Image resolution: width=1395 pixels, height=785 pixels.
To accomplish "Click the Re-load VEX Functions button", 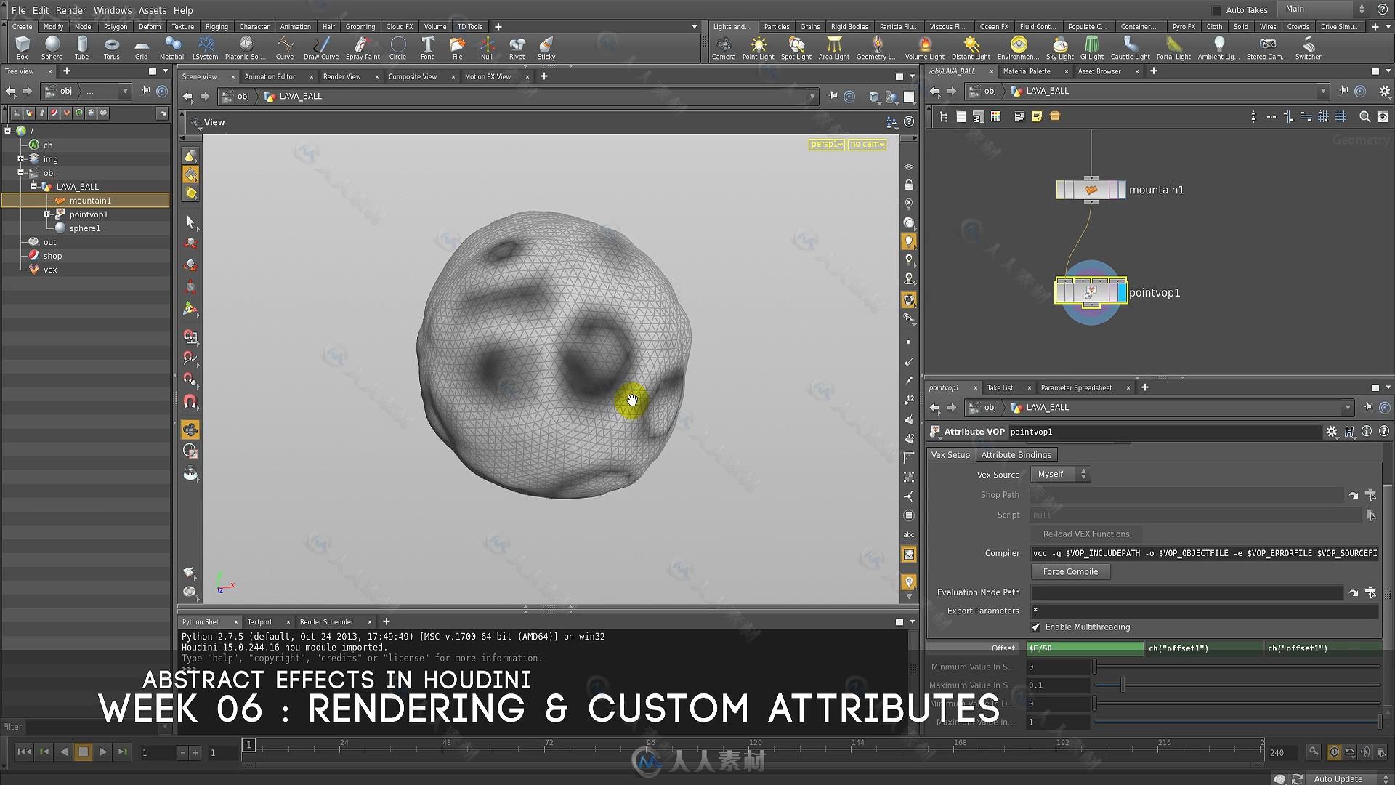I will 1085,534.
